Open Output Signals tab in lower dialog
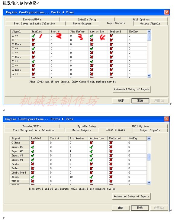 (x=150, y=130)
